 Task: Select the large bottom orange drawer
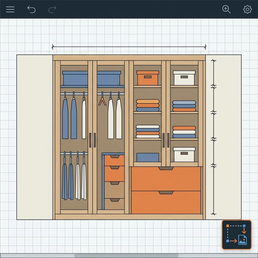click(166, 202)
